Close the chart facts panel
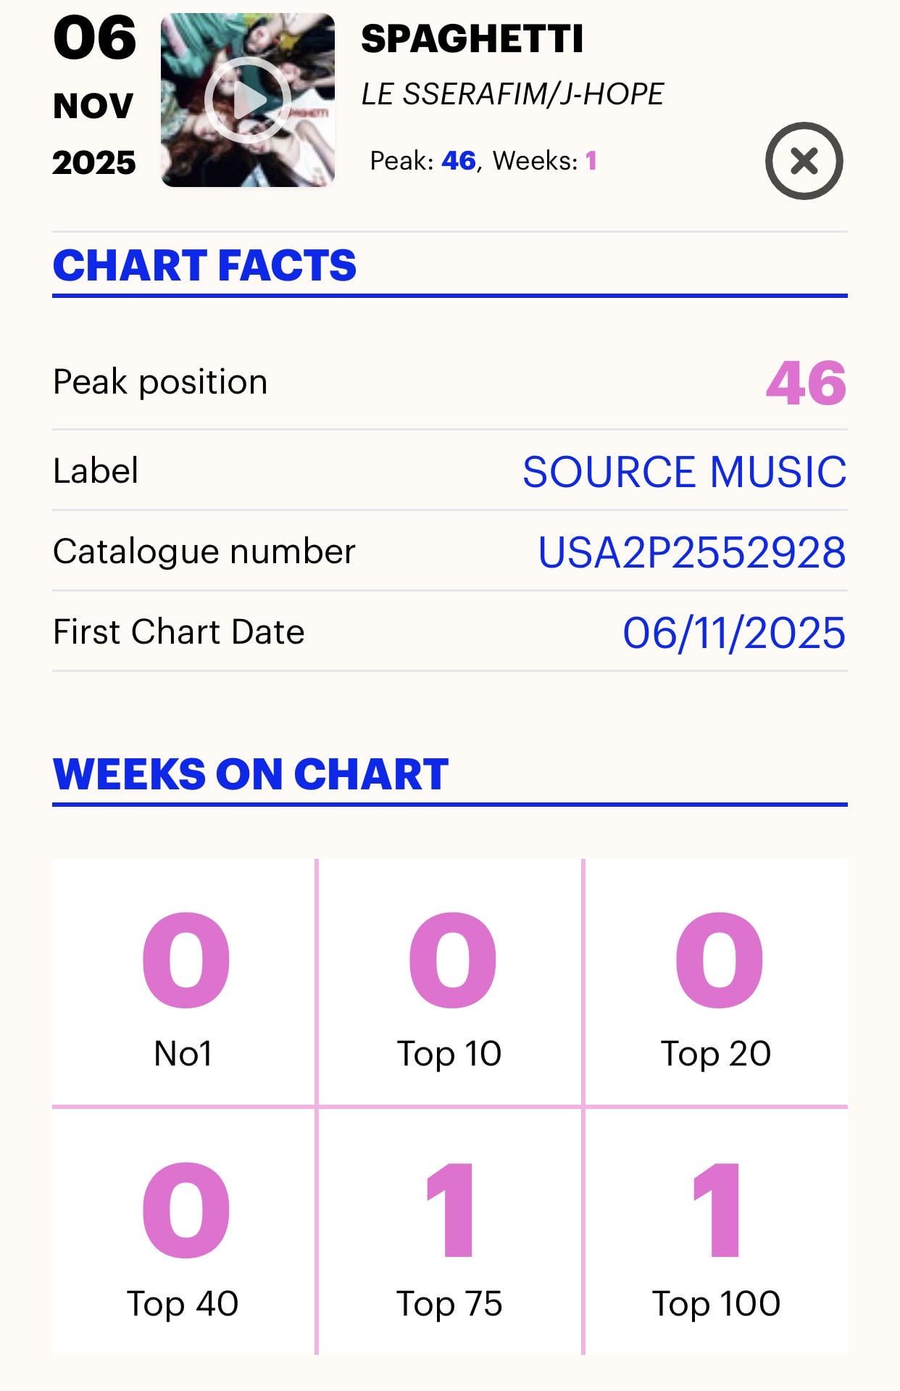 [x=804, y=161]
